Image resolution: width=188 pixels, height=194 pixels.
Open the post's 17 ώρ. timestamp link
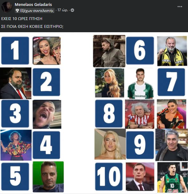coord(63,10)
